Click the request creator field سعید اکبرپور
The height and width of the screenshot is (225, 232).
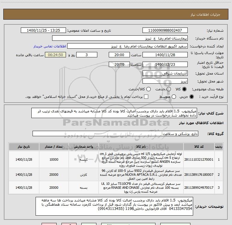[x=127, y=46]
